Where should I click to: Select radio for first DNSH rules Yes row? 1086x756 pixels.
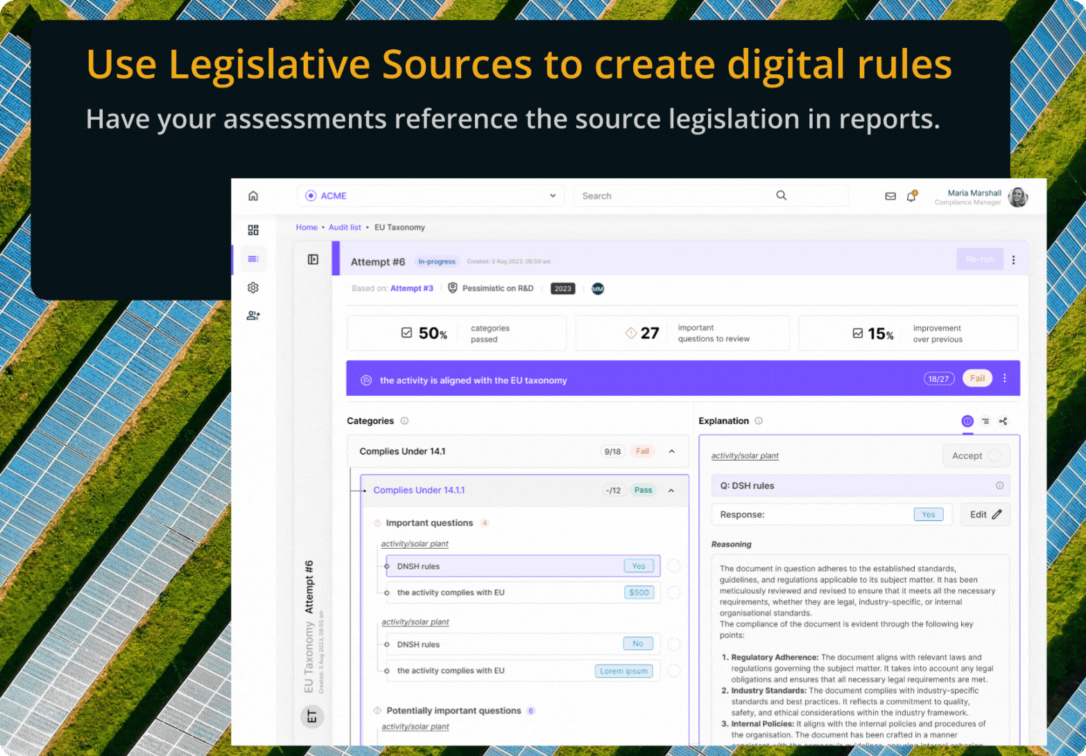click(673, 566)
